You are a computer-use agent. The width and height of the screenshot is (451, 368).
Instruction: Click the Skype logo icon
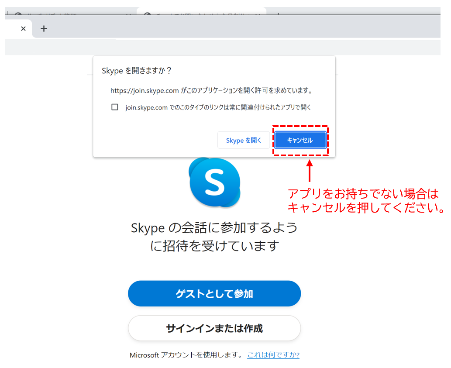pos(214,182)
